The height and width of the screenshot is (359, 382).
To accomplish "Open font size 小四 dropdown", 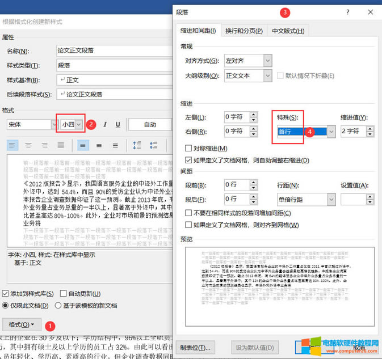I will [x=79, y=125].
